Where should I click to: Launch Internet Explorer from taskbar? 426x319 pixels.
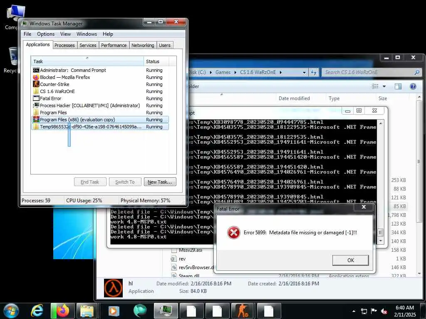(x=37, y=311)
